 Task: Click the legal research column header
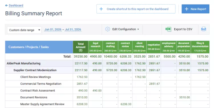[95, 47]
